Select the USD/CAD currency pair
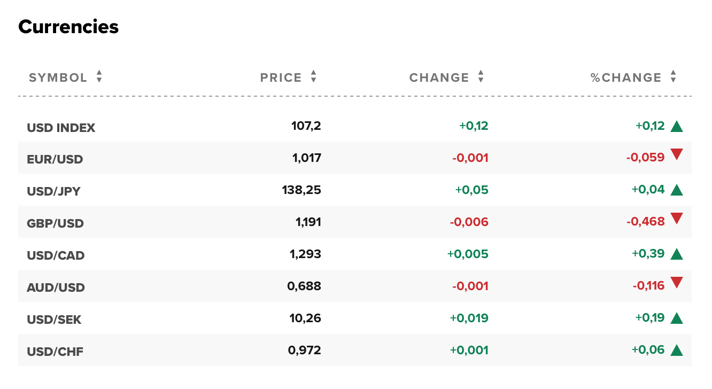 (x=56, y=255)
